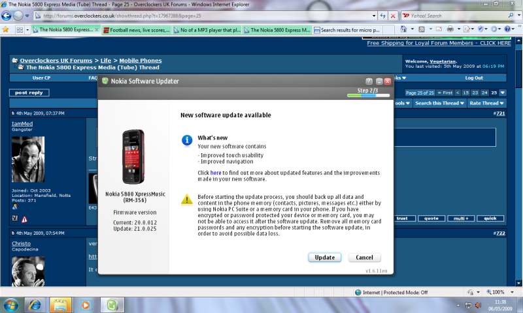Open the Safety shield menu icon

pos(481,29)
